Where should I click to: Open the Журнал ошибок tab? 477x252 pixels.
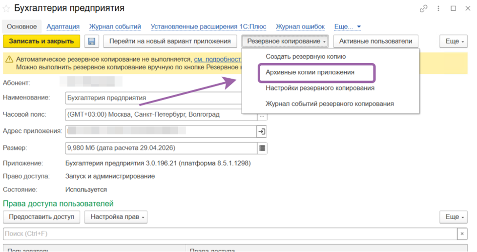pyautogui.click(x=300, y=27)
